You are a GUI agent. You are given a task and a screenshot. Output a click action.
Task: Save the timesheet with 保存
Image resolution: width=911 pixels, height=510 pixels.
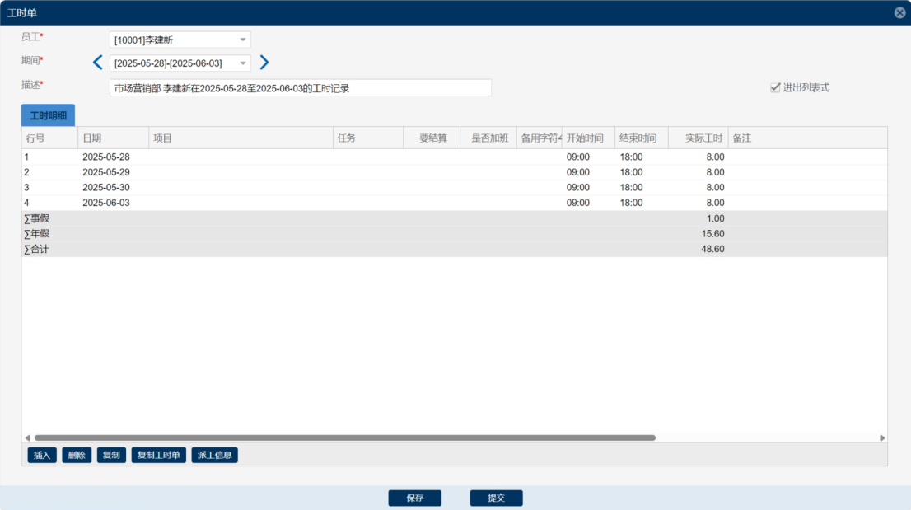[x=415, y=498]
